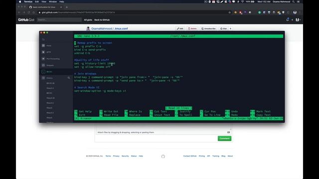Open the Privacy footer link
Viewport: 319px width, 179px height.
pyautogui.click(x=116, y=156)
